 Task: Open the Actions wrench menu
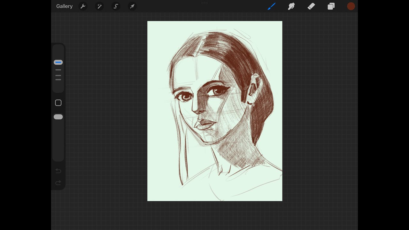point(83,6)
